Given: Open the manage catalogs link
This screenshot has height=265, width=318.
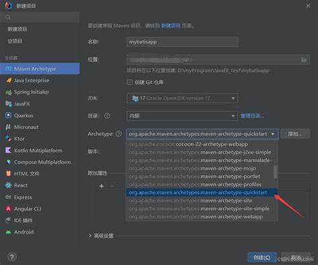Looking at the screenshot, I should [x=252, y=116].
